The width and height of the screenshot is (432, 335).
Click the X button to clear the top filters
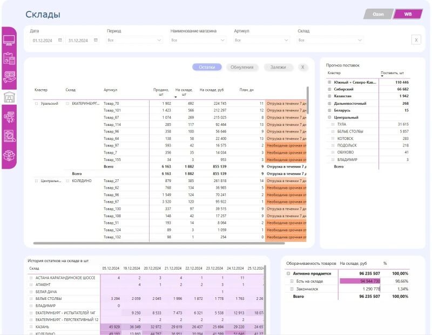(x=416, y=40)
